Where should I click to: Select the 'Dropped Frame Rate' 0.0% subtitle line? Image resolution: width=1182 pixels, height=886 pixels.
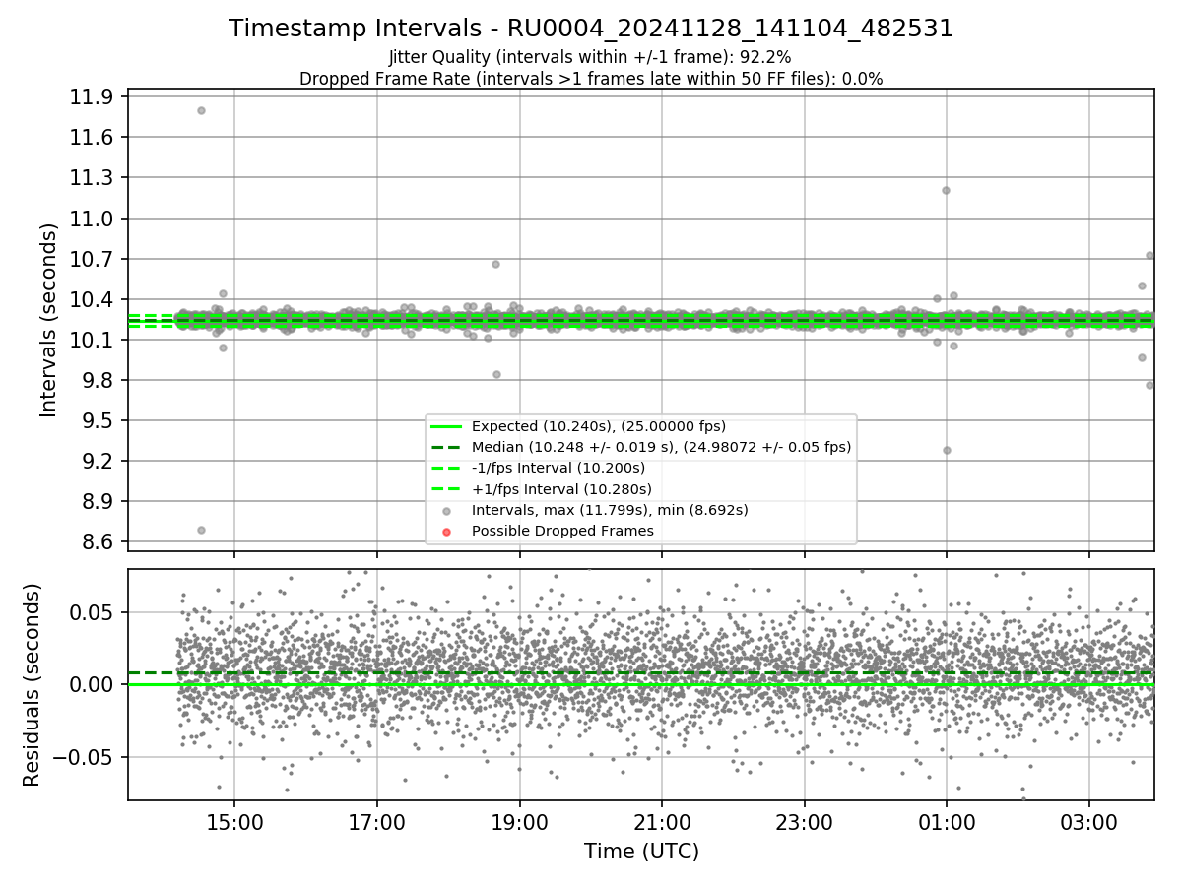(x=591, y=78)
